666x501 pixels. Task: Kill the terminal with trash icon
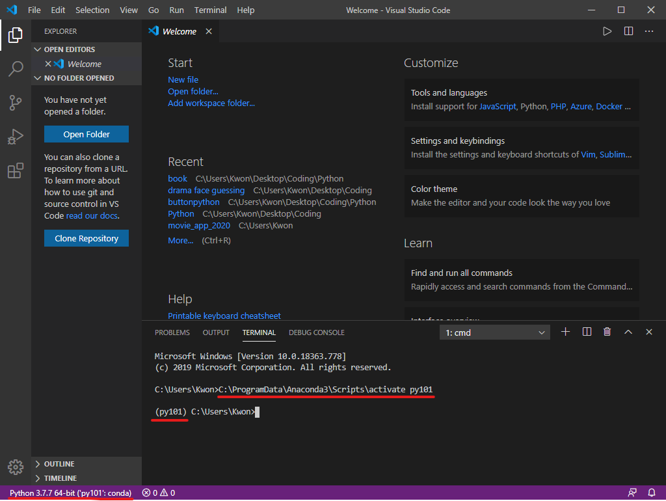607,332
